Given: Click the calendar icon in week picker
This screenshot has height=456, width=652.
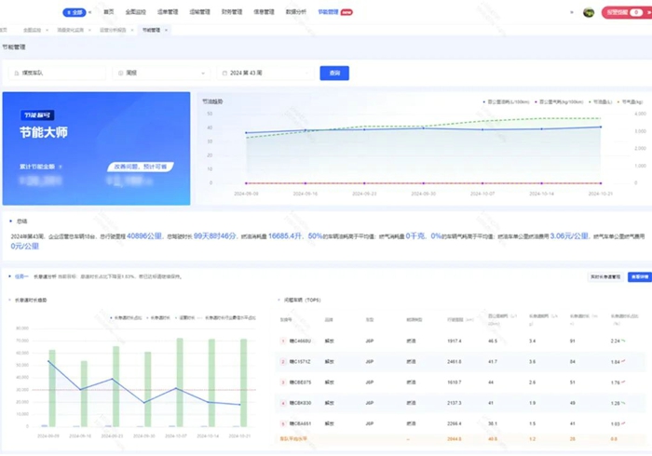Looking at the screenshot, I should click(225, 73).
